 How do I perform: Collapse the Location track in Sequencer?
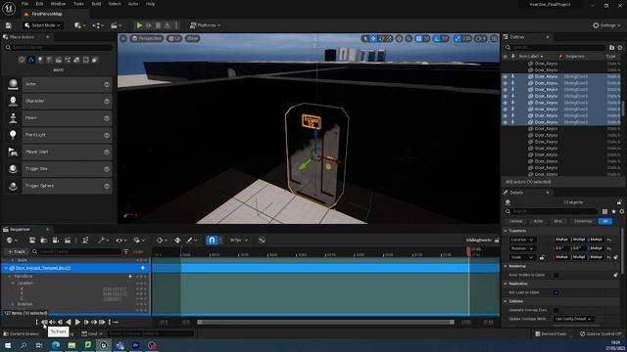click(13, 283)
